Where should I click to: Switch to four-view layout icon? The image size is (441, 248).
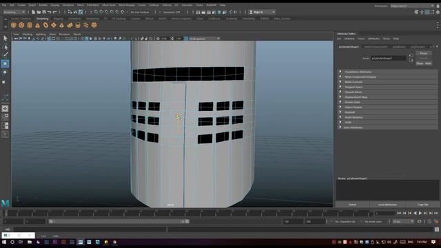point(5,117)
